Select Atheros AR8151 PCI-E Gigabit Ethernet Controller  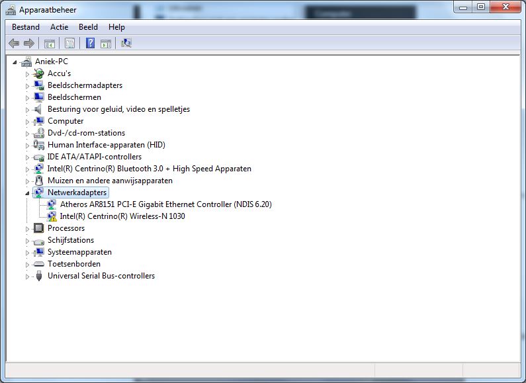166,204
